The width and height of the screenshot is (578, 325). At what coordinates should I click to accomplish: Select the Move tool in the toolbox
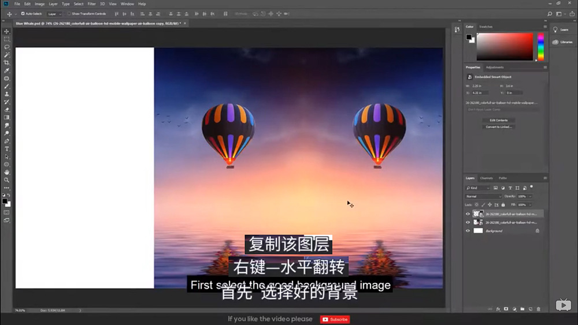click(x=6, y=31)
